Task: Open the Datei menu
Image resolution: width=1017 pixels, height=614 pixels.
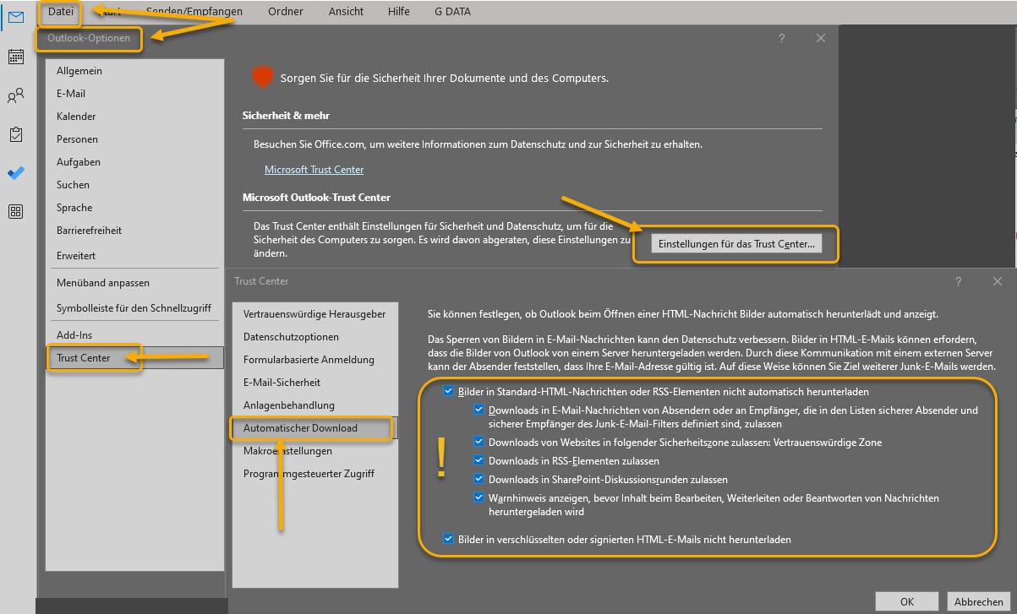Action: [62, 12]
